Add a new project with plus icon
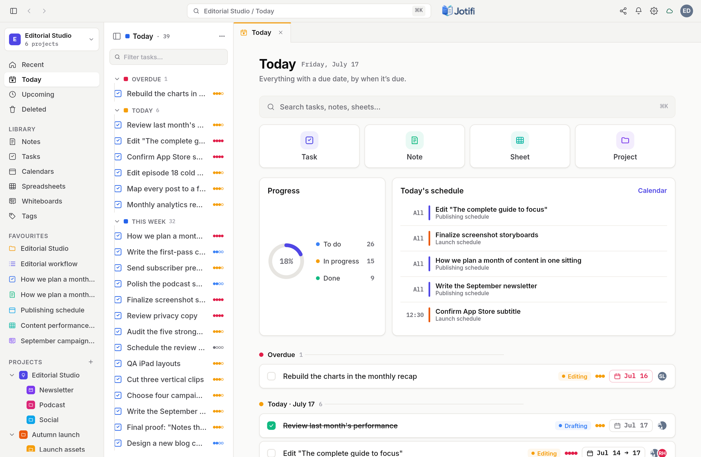 point(91,361)
